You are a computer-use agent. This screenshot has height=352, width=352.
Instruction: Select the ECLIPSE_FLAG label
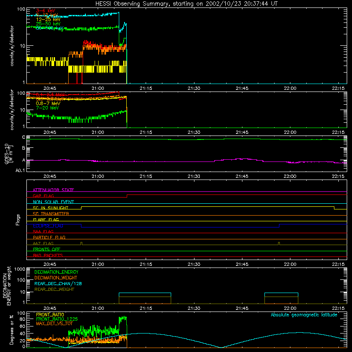(x=48, y=226)
